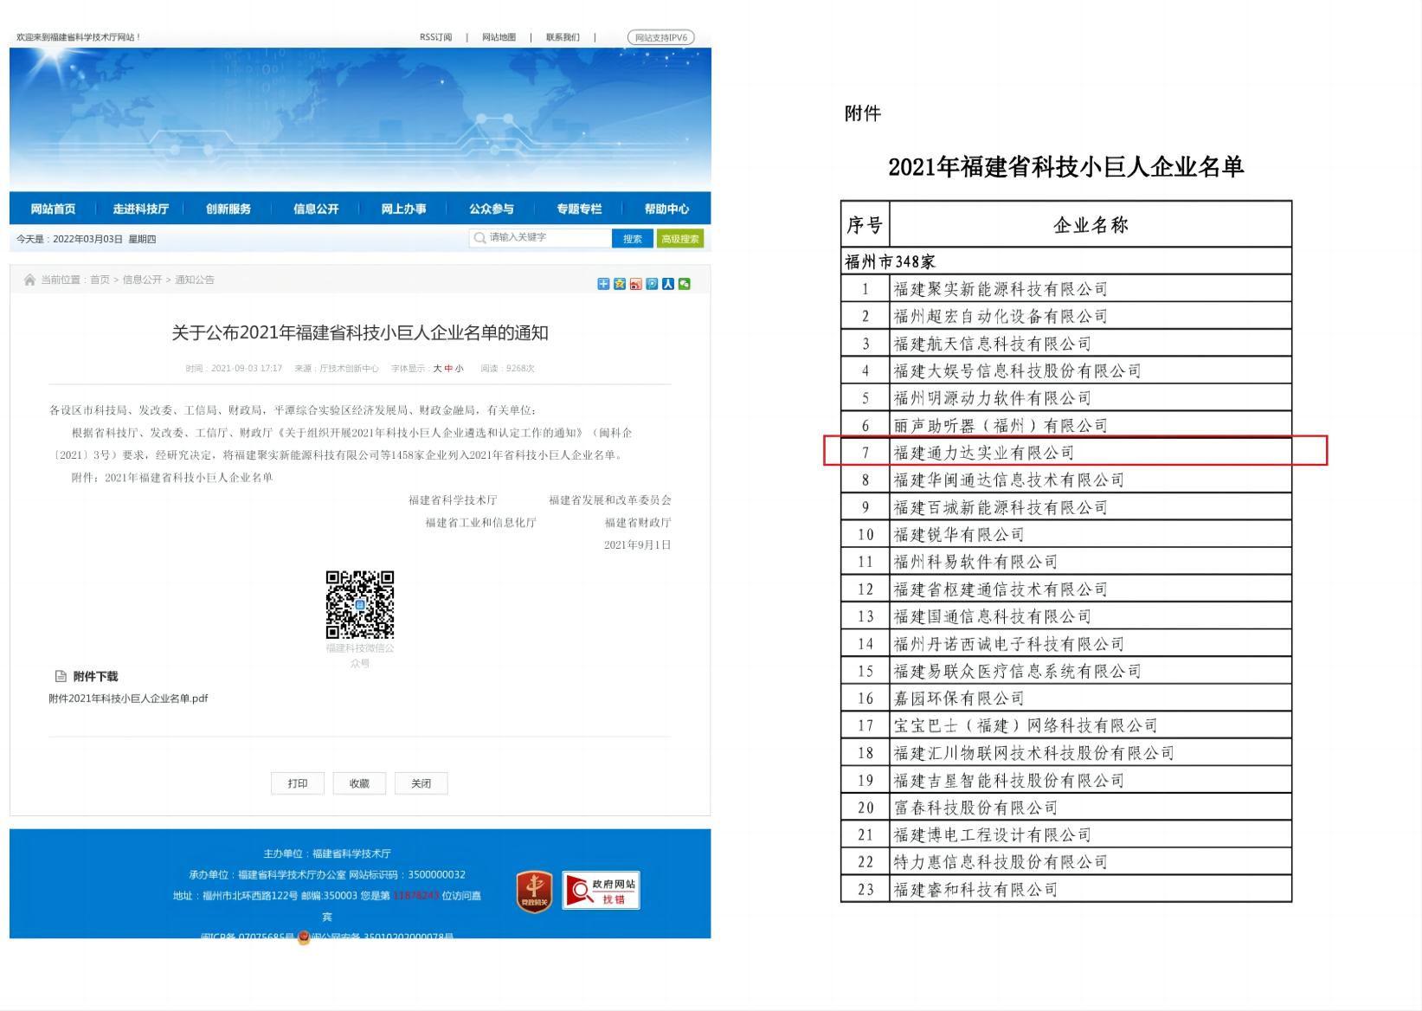Open the 创新服务 menu item
This screenshot has width=1422, height=1011.
click(x=228, y=209)
